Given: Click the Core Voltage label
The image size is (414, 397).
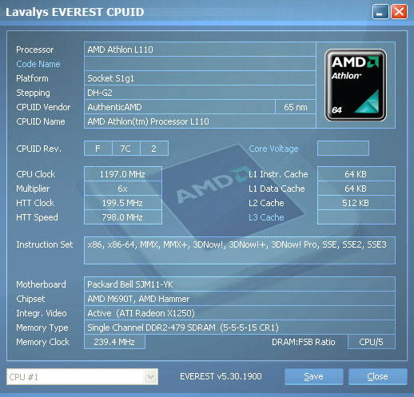Looking at the screenshot, I should (x=273, y=149).
